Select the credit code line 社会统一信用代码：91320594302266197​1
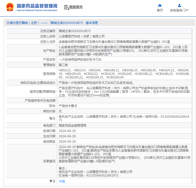This screenshot has width=196, height=188. click(88, 176)
